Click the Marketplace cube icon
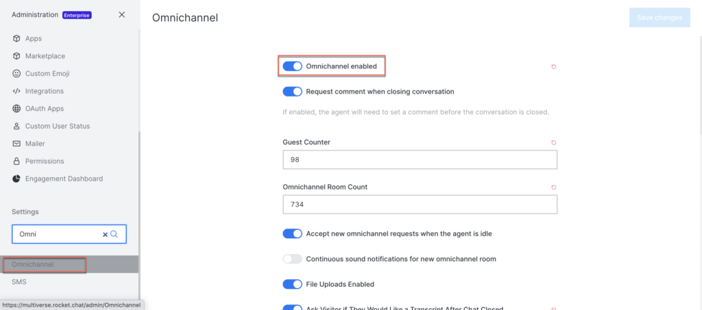 [x=16, y=56]
